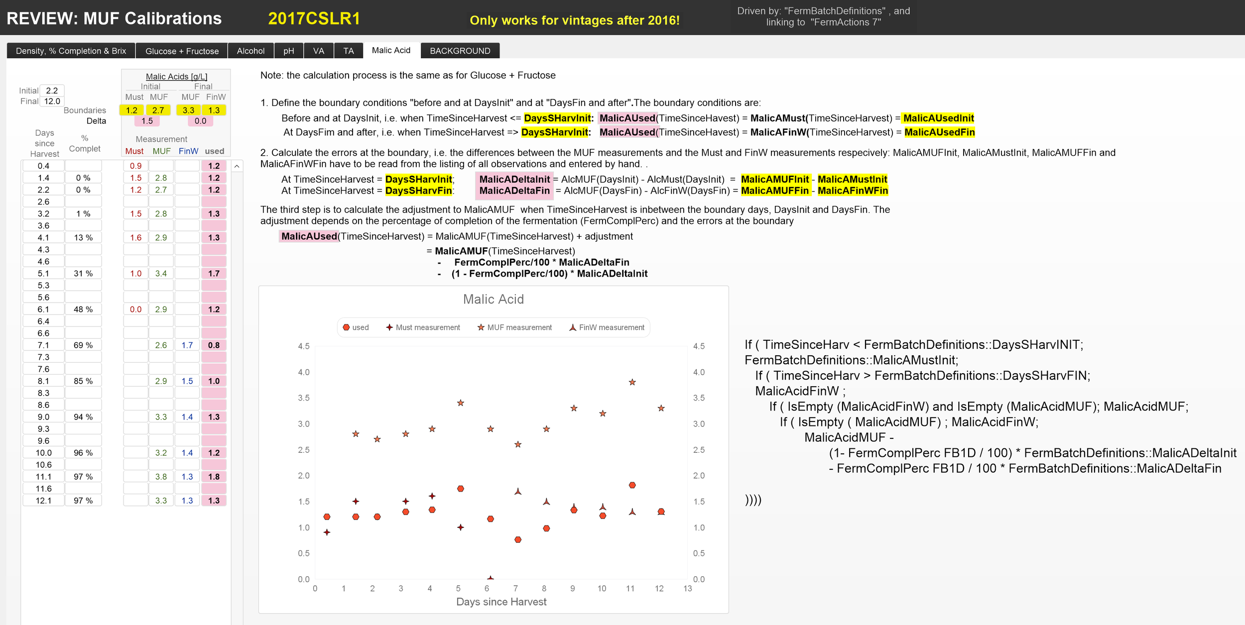Click the Malic Acid tab

(391, 50)
